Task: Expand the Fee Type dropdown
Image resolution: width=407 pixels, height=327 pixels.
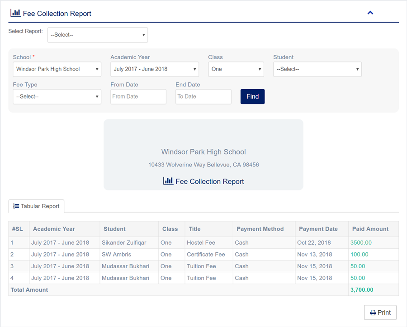Action: (57, 96)
